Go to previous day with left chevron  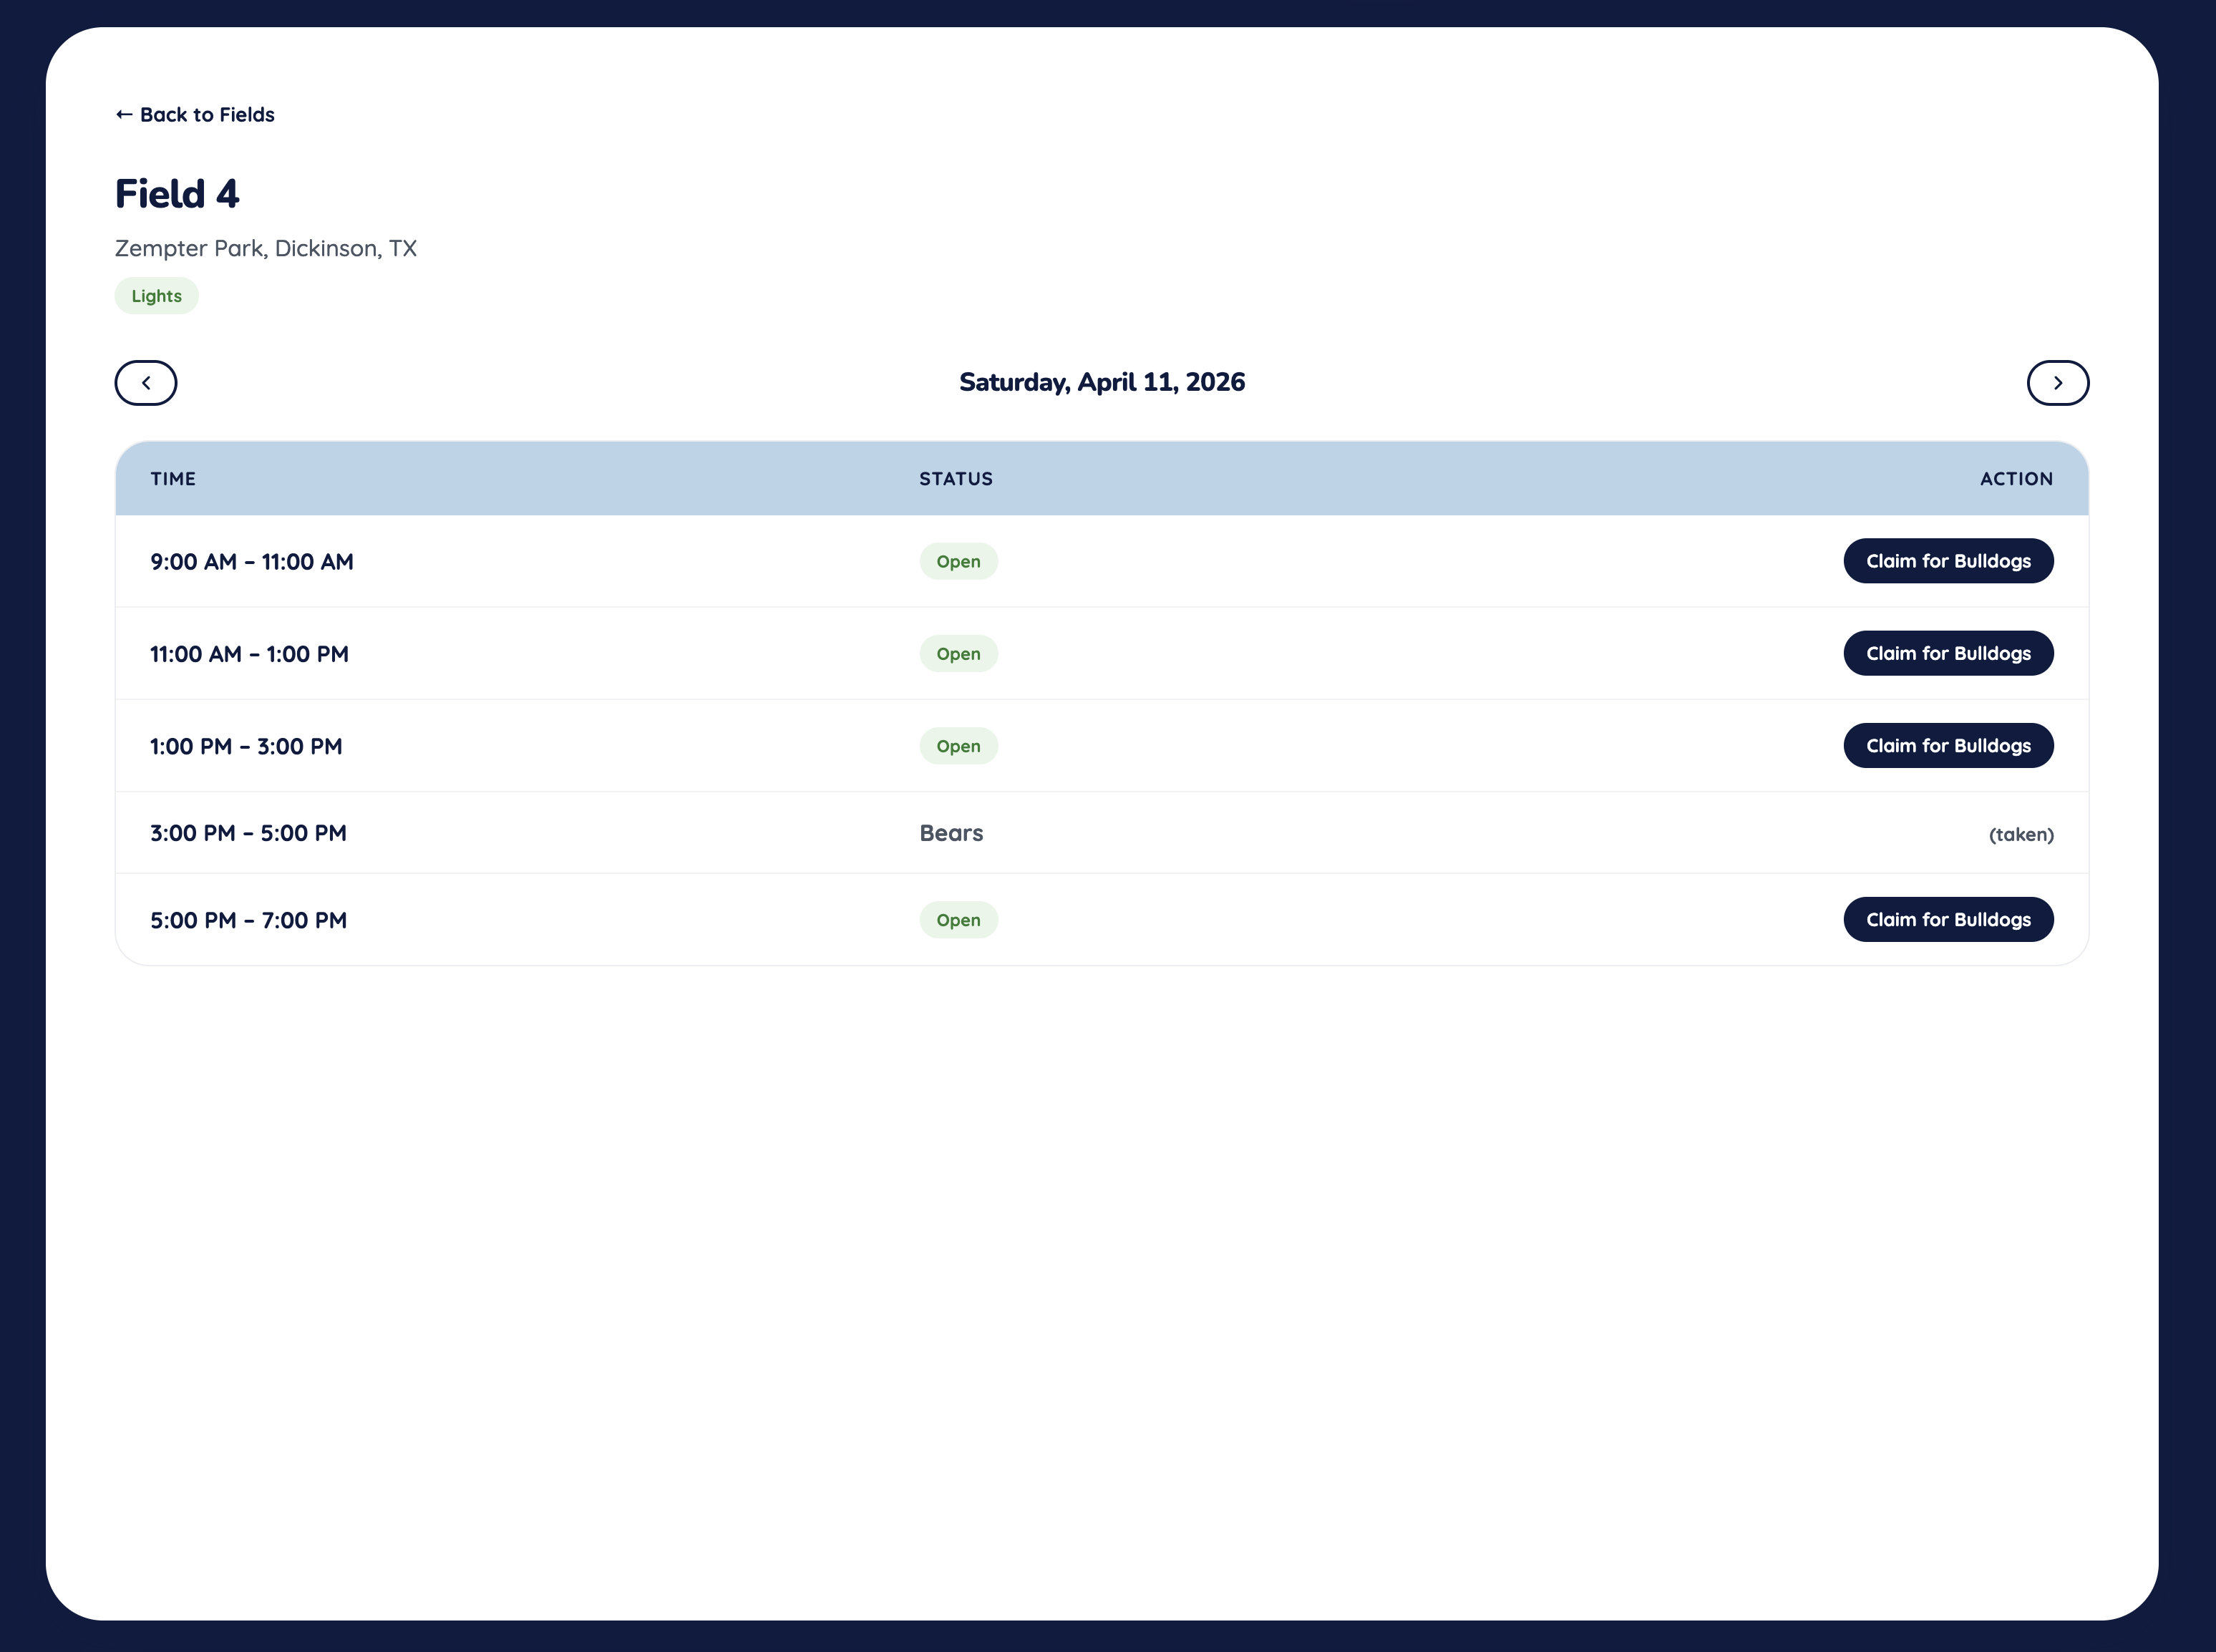(x=146, y=383)
